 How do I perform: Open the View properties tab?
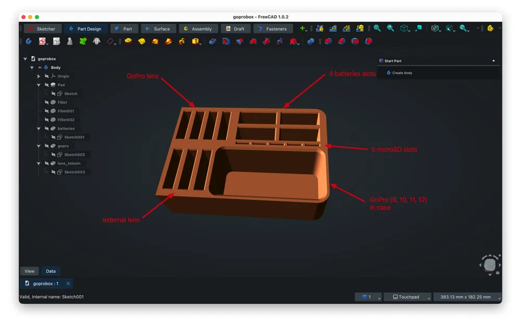(x=29, y=271)
